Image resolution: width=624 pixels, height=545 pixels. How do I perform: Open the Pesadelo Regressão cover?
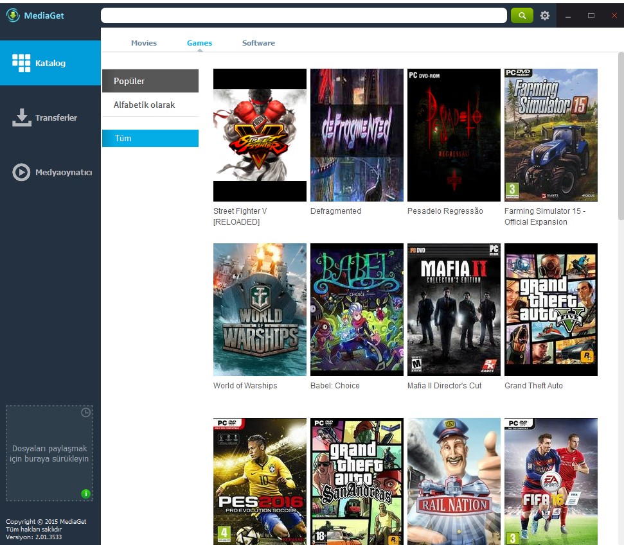(454, 135)
